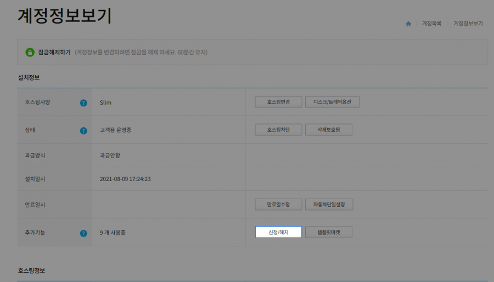494x282 pixels.
Task: Show the help tooltip for 추가기능
Action: (83, 233)
